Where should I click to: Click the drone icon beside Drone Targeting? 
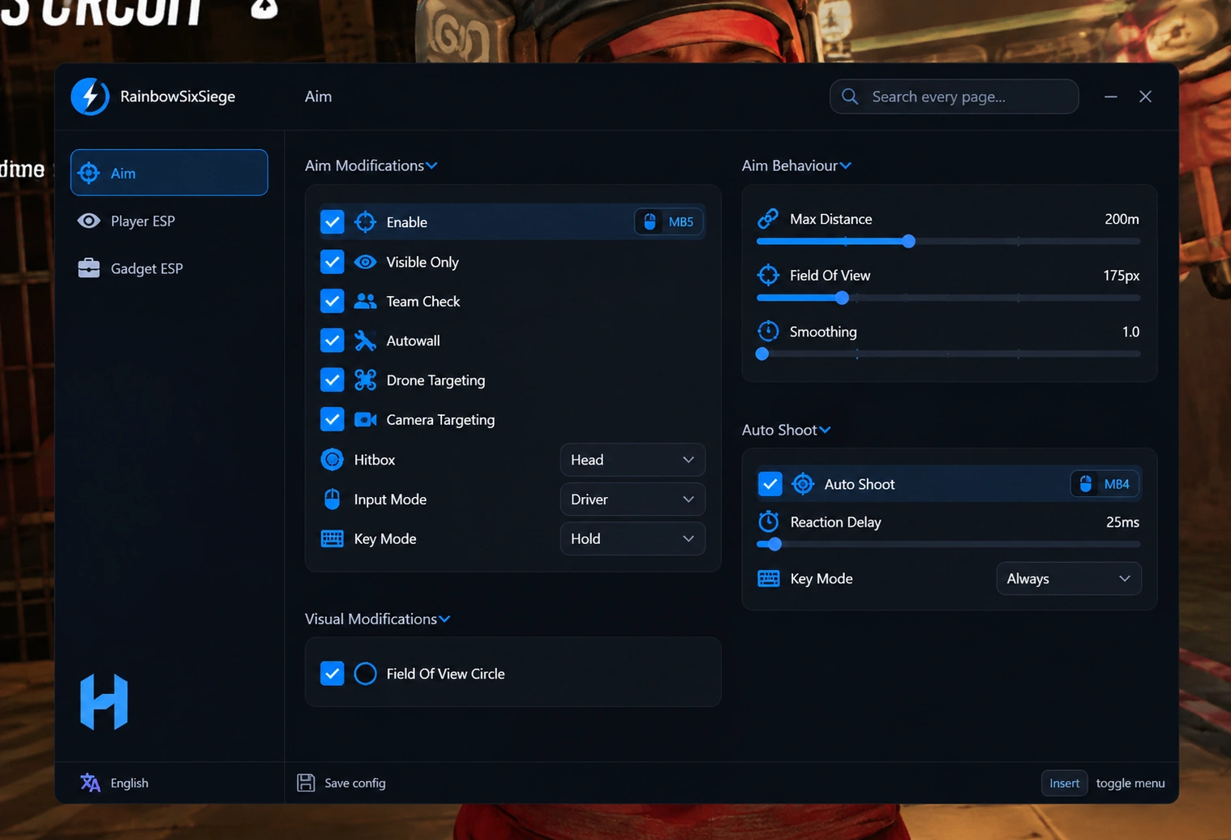[x=366, y=380]
